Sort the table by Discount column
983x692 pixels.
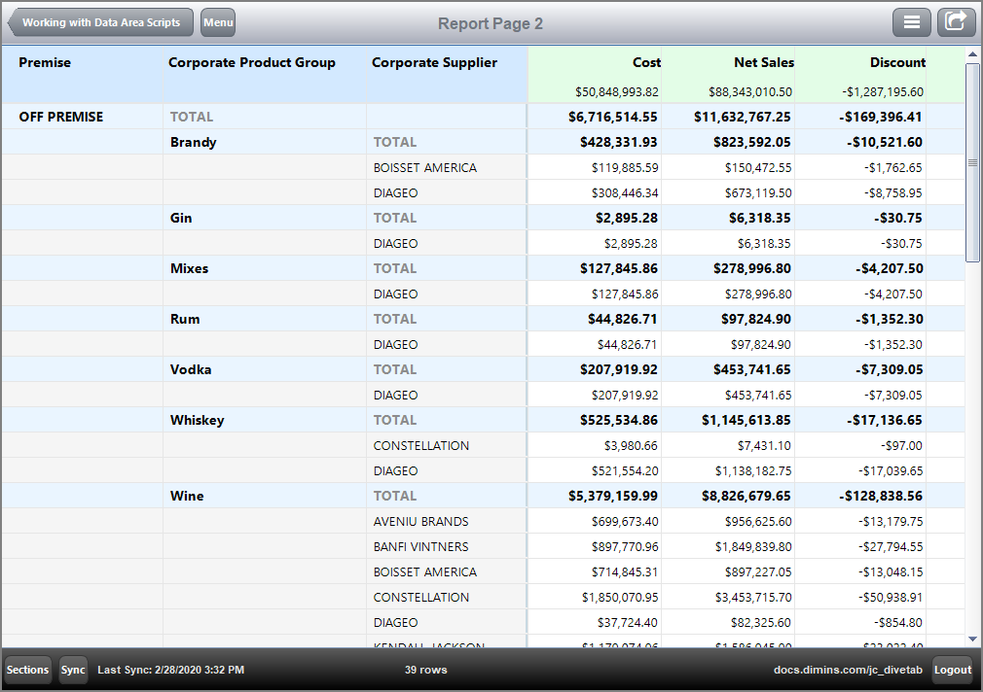coord(896,62)
